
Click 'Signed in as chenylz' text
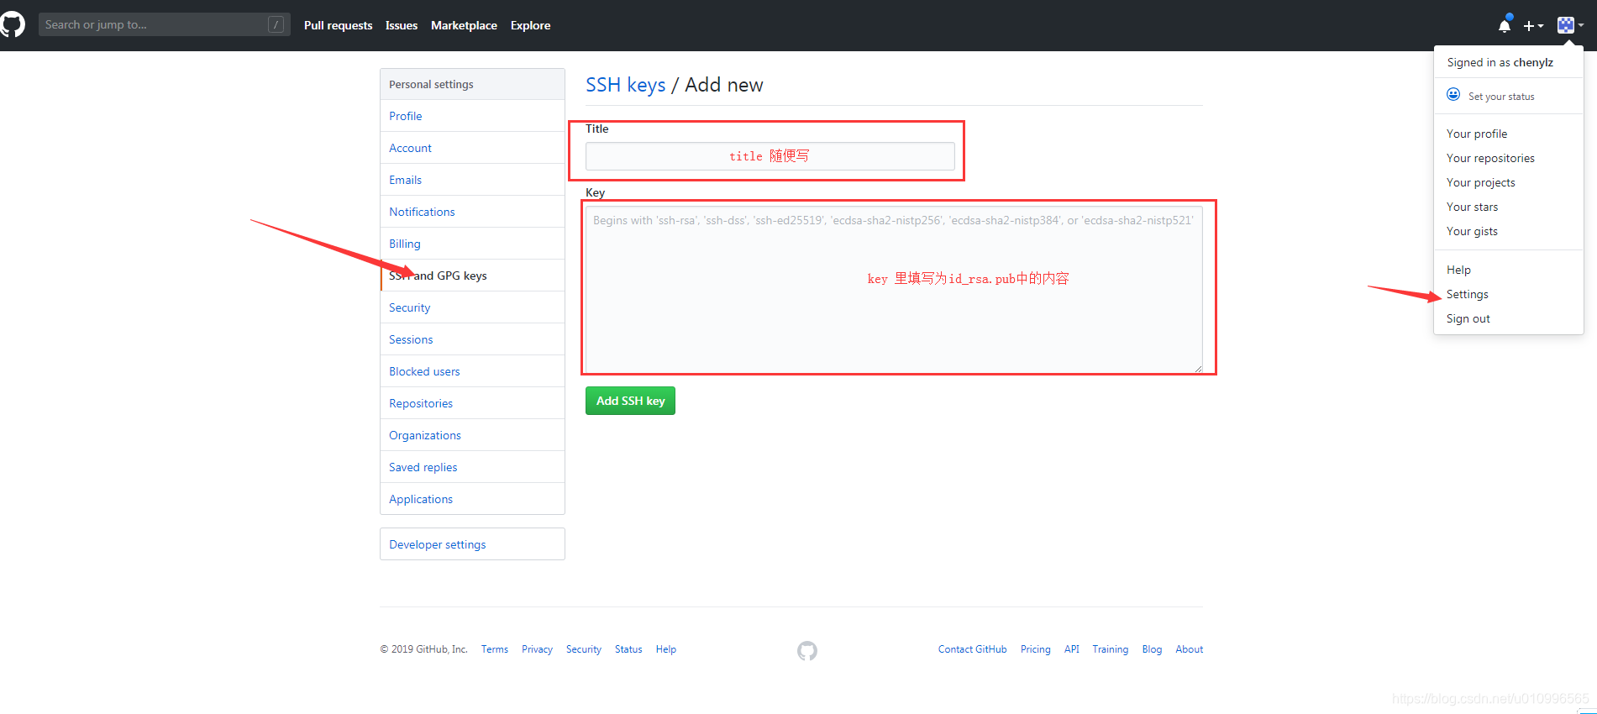pyautogui.click(x=1500, y=62)
